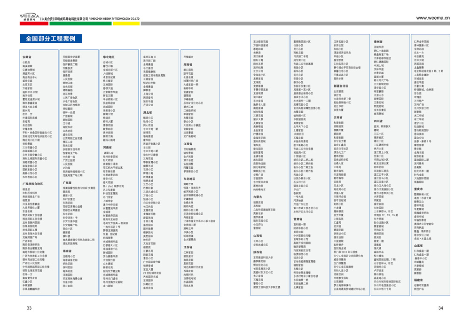Click the 东北地区 heading
This screenshot has height=321, width=470.
(x=189, y=179)
